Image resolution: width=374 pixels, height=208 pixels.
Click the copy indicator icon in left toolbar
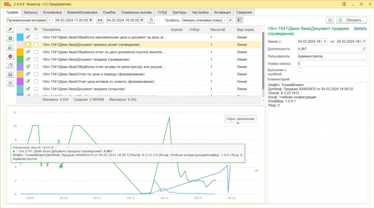pyautogui.click(x=10, y=65)
